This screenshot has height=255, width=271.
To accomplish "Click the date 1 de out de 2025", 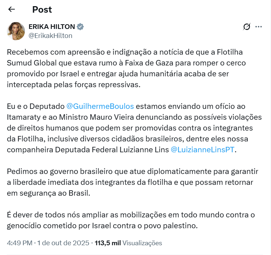I will pos(63,243).
